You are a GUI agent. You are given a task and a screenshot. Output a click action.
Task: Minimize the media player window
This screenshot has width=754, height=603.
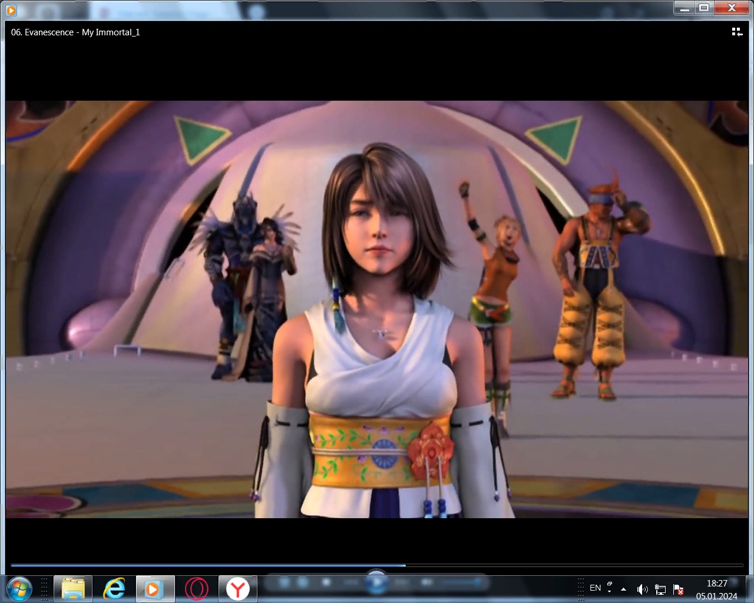[683, 8]
